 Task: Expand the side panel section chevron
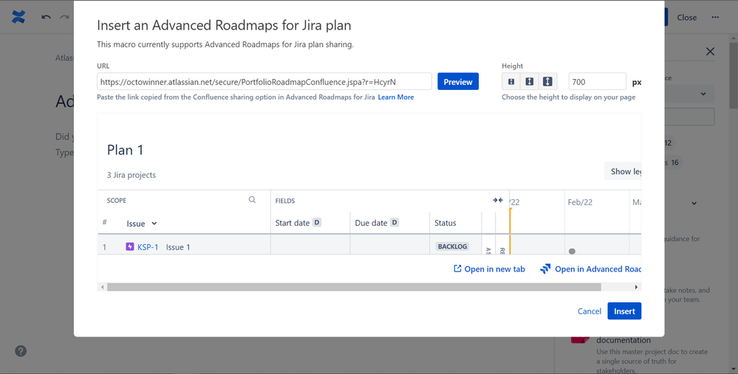pos(694,204)
